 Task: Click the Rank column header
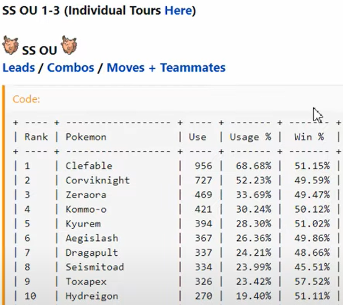[36, 137]
